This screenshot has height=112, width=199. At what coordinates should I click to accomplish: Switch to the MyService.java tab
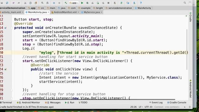click(92, 12)
